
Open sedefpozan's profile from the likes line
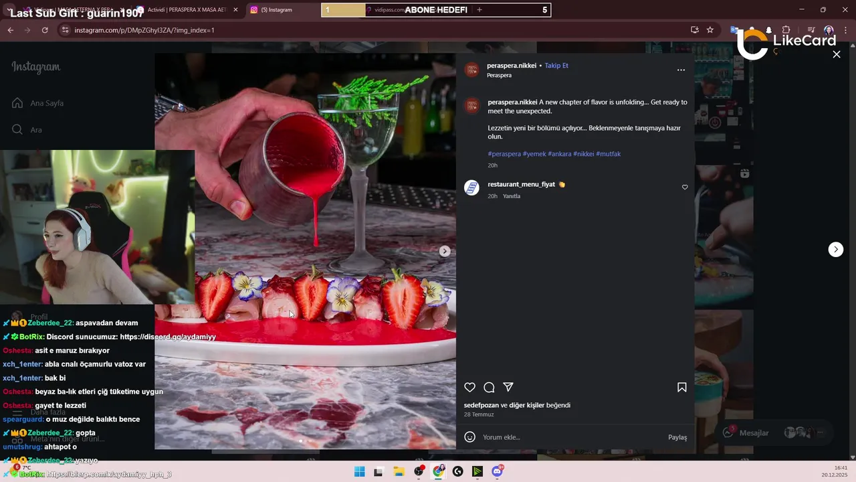[x=481, y=405]
